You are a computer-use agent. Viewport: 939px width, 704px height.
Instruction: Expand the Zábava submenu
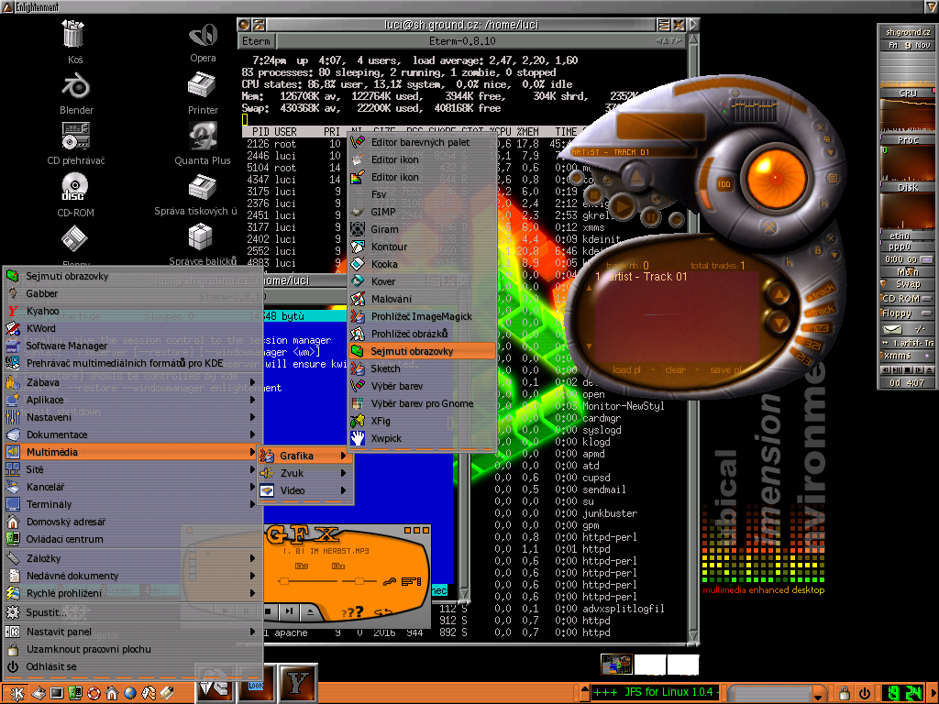point(133,382)
